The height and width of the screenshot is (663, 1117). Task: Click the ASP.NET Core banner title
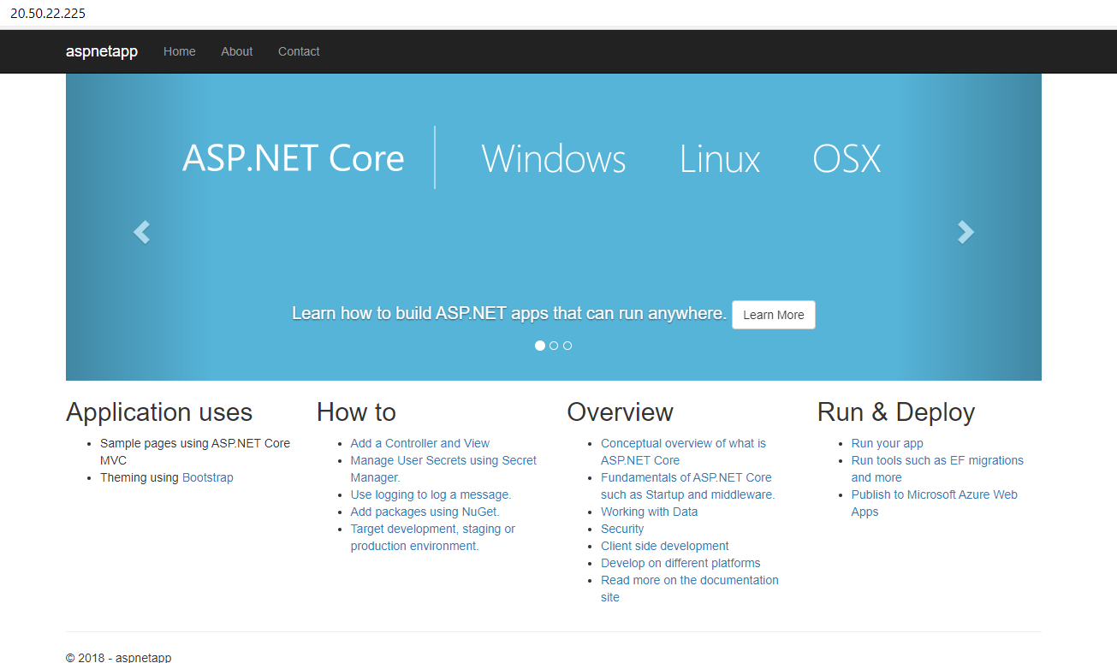294,159
